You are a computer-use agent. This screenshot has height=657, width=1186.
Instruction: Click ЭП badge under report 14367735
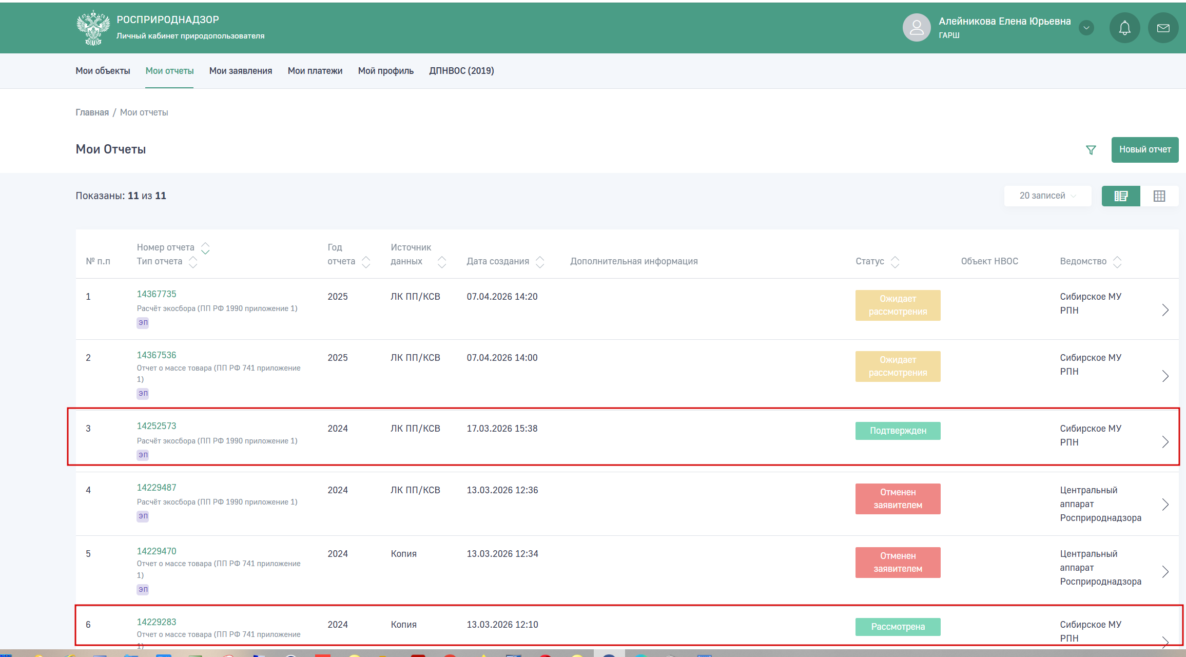pos(143,323)
